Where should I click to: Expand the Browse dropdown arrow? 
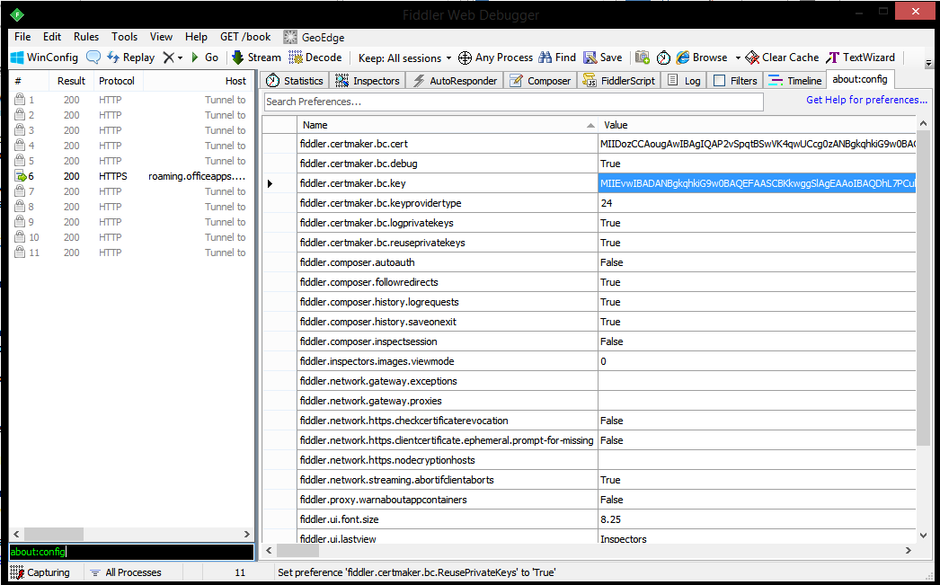coord(738,58)
